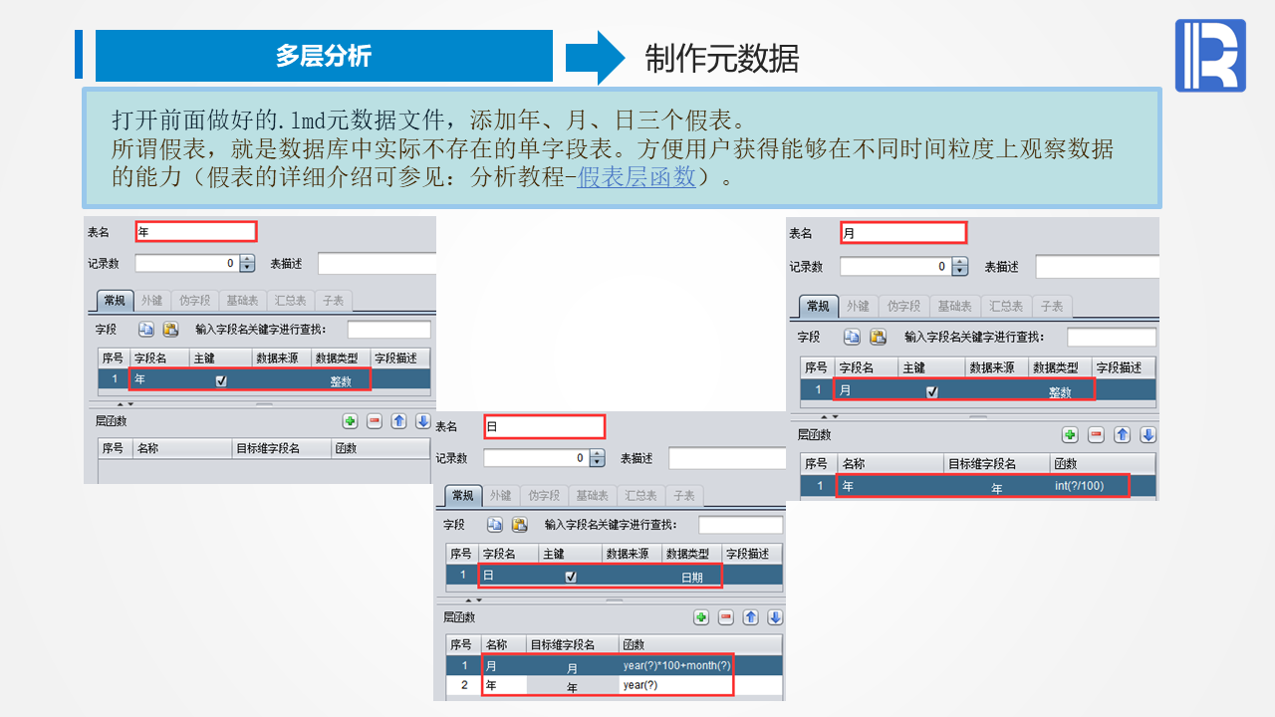This screenshot has height=717, width=1275.
Task: Click 整数 data type cell in 年 panel
Action: [341, 380]
